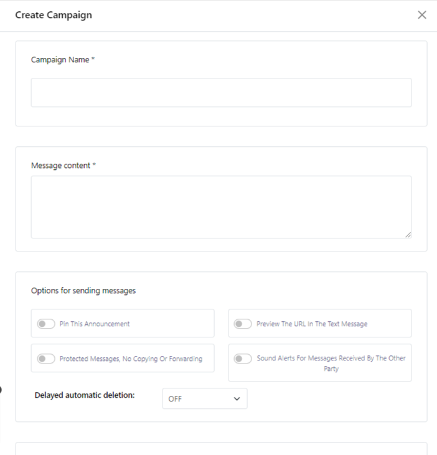Image resolution: width=437 pixels, height=455 pixels.
Task: Click the "Options for sending messages" heading
Action: click(x=83, y=290)
